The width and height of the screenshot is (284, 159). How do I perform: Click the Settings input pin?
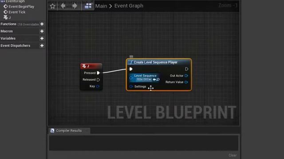point(131,87)
